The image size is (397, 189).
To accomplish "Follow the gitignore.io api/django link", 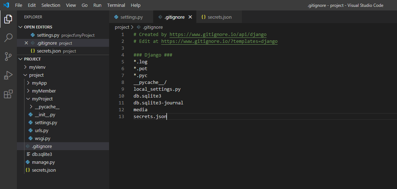I will click(x=218, y=35).
